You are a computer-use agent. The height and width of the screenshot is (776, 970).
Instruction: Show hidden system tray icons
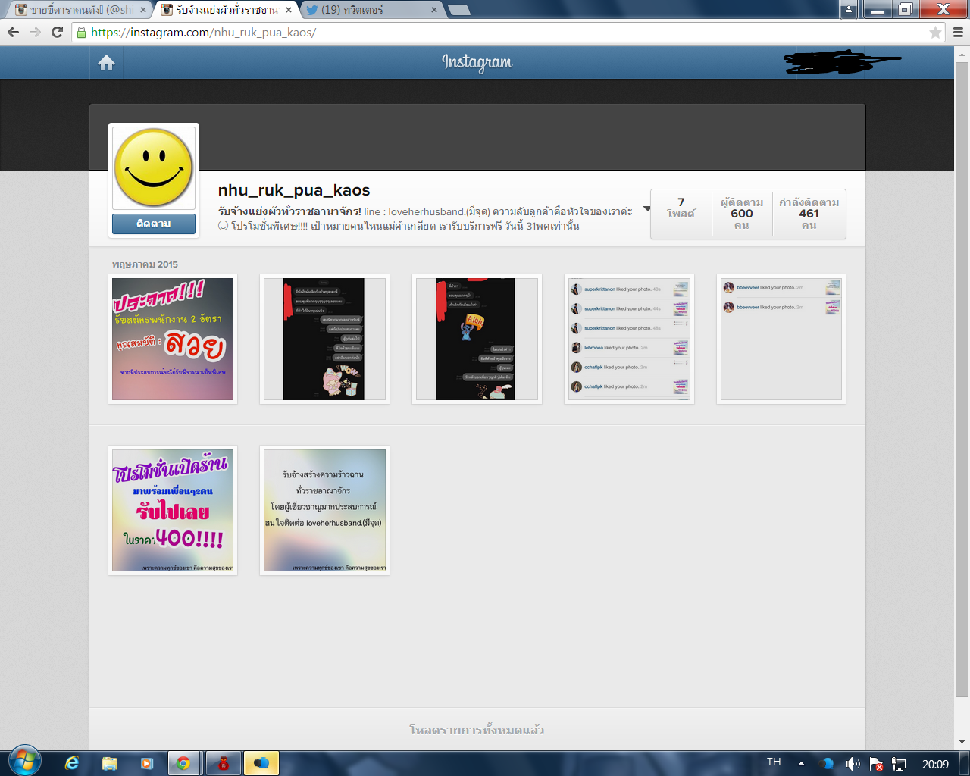801,764
